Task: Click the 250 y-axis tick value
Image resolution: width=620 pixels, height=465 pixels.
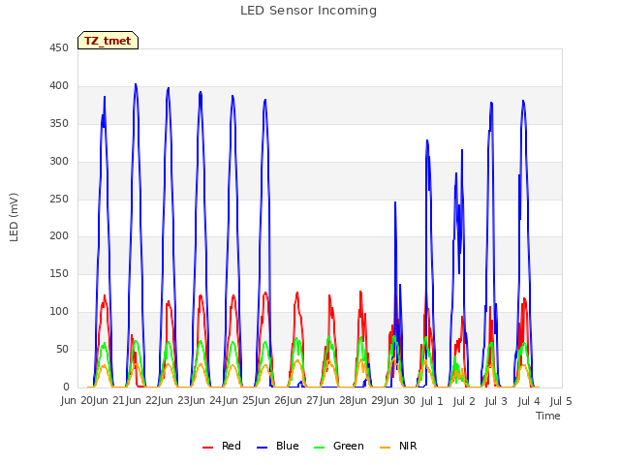Action: [59, 200]
